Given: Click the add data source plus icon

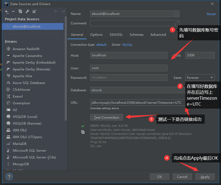Looking at the screenshot, I should [x=6, y=12].
